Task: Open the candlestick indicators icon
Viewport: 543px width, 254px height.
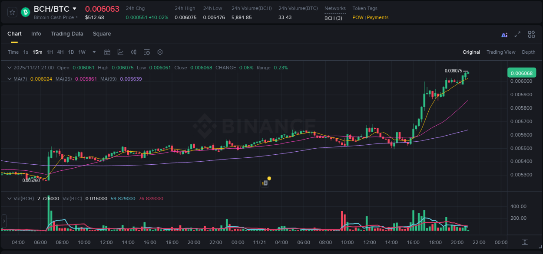Action: [x=134, y=52]
